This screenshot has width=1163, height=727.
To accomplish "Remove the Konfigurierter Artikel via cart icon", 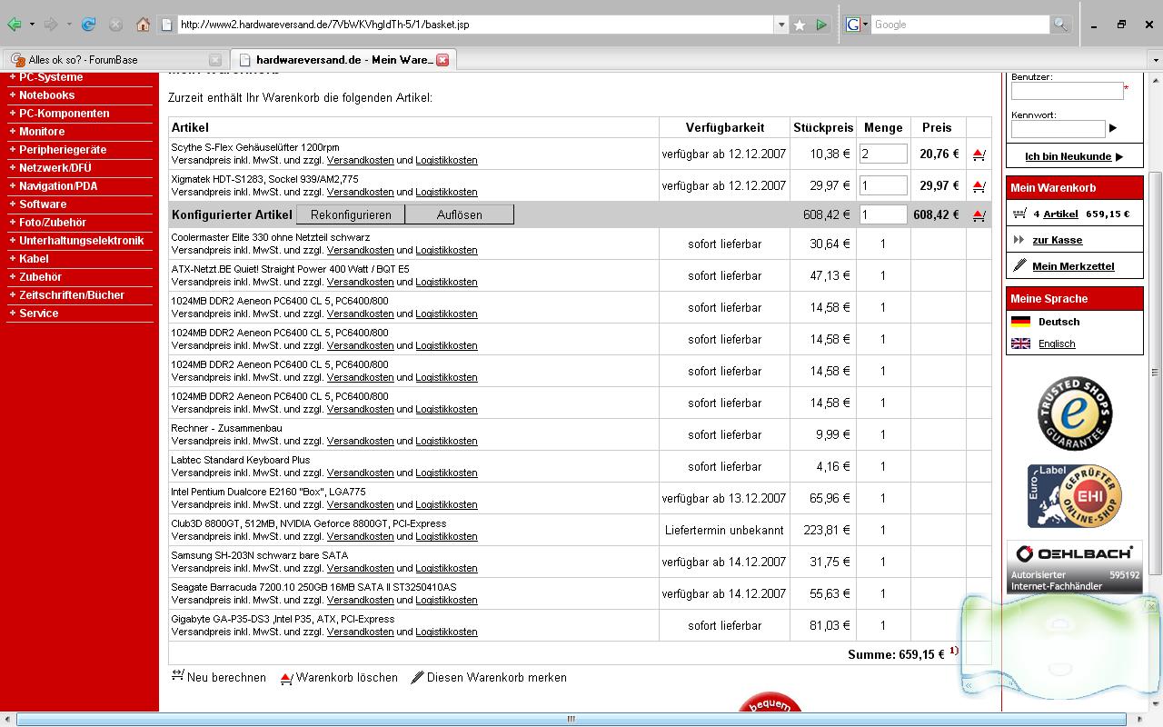I will coord(979,215).
